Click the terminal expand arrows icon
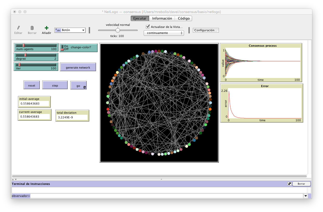The image size is (323, 212). point(289,184)
